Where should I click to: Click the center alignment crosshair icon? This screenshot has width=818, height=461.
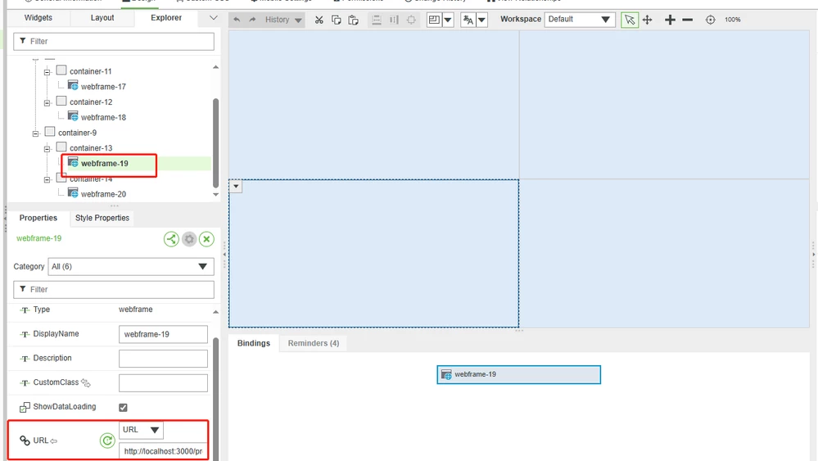coord(412,20)
